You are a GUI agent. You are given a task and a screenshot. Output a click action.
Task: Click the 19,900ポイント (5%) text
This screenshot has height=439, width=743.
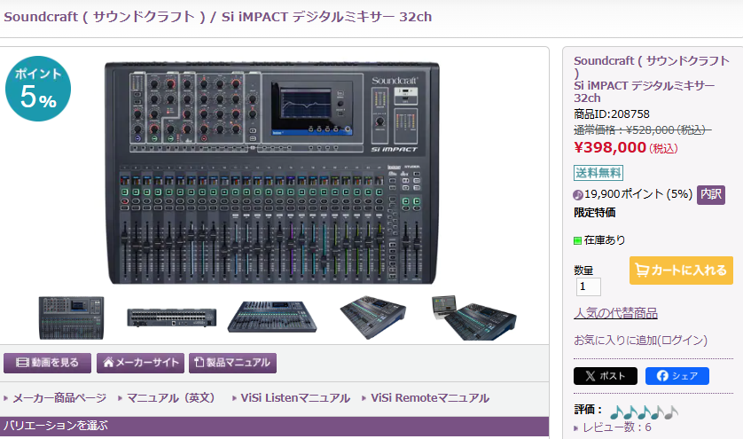coord(638,194)
